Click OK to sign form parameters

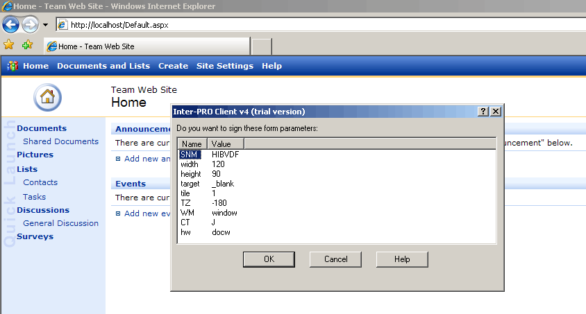(x=269, y=259)
